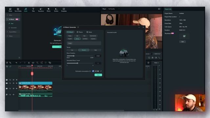The image size is (210, 118).
Task: Click the timeline horizontal scrollbar
Action: pyautogui.click(x=71, y=110)
